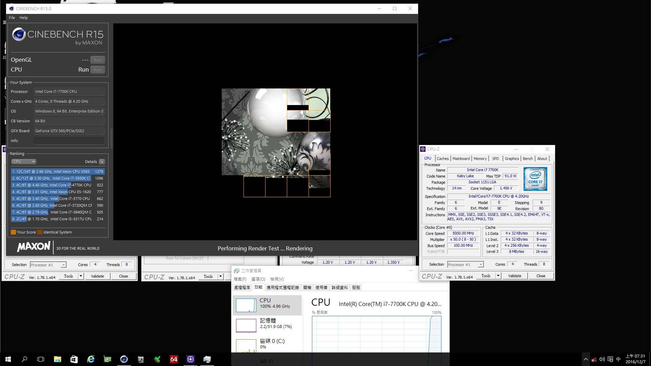Open the 檢視(V) menu in Task Manager
Screen dimensions: 651x366
[277, 279]
